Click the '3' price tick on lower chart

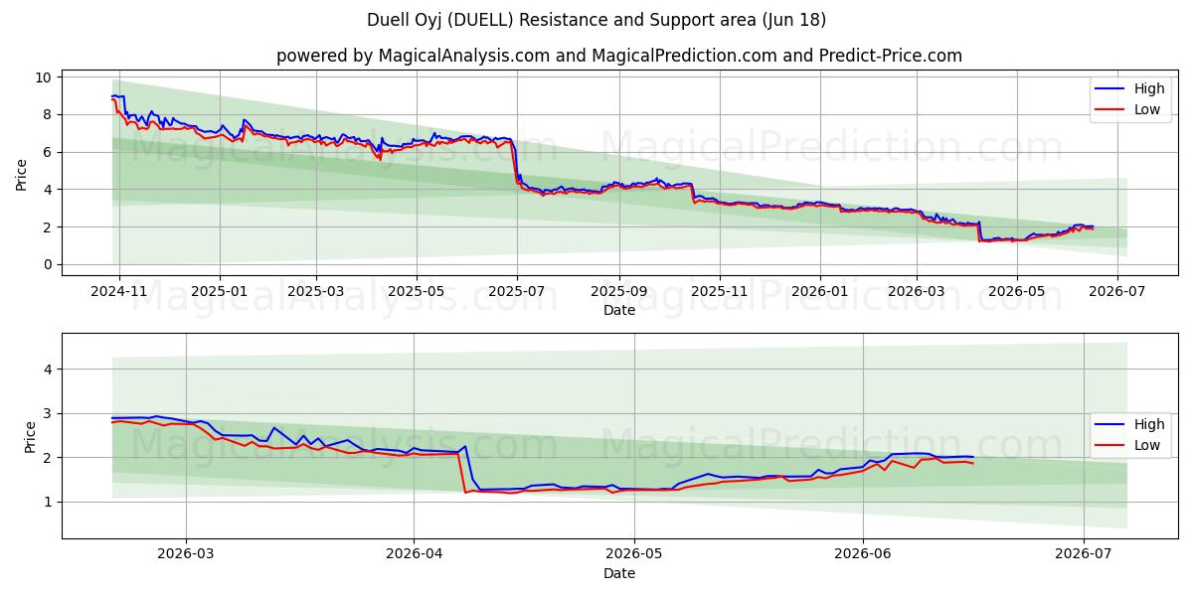pyautogui.click(x=50, y=413)
